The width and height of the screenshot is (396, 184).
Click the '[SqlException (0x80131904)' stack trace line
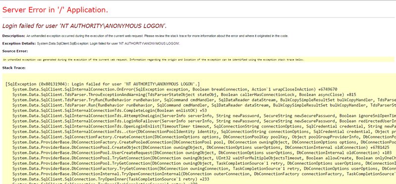point(103,84)
